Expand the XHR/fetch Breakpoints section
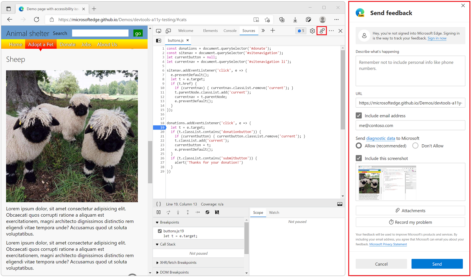The width and height of the screenshot is (471, 277). 158,262
